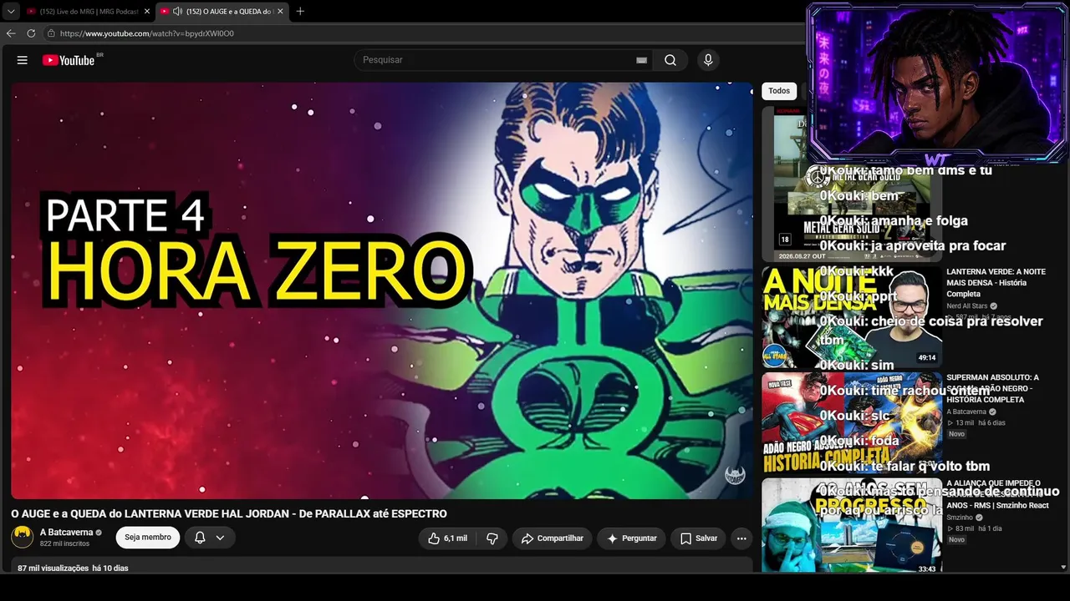The height and width of the screenshot is (601, 1070).
Task: Like the video with 6,1 mil likes
Action: (447, 538)
